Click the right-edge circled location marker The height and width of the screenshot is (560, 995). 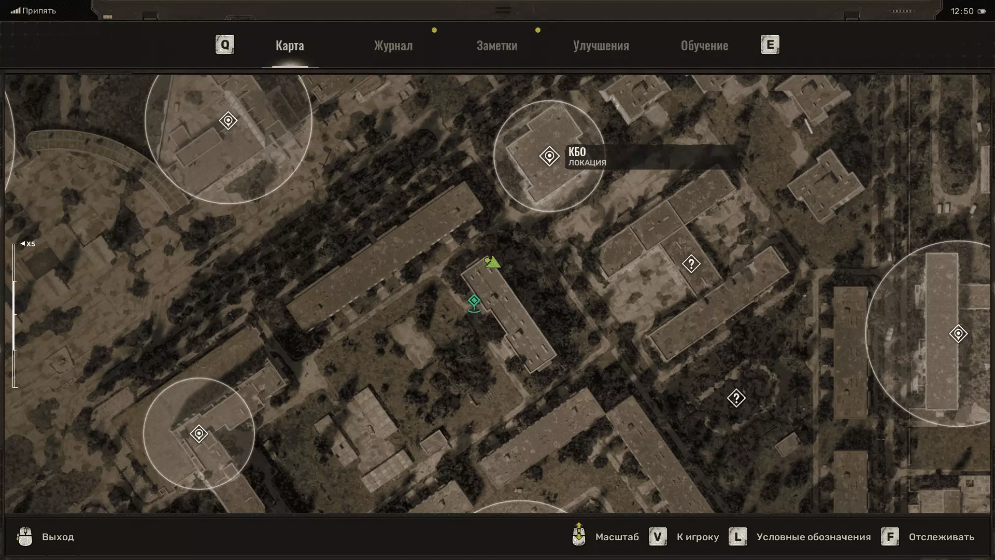[x=958, y=334]
